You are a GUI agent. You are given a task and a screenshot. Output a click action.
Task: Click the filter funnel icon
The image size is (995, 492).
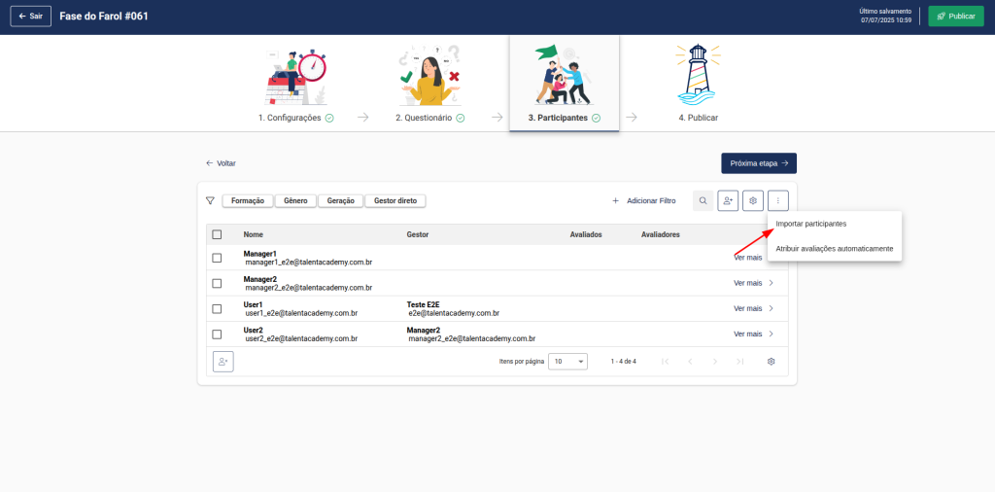coord(210,201)
